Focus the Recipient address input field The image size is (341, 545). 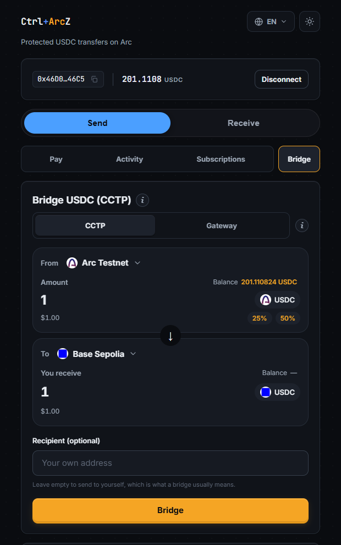point(170,463)
